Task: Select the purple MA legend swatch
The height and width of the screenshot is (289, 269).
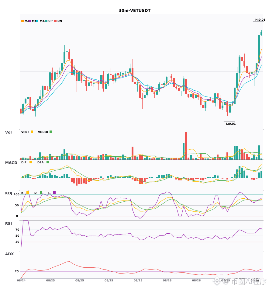Action: [x=30, y=21]
